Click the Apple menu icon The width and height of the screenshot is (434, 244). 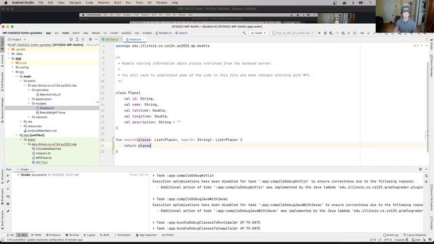click(5, 3)
